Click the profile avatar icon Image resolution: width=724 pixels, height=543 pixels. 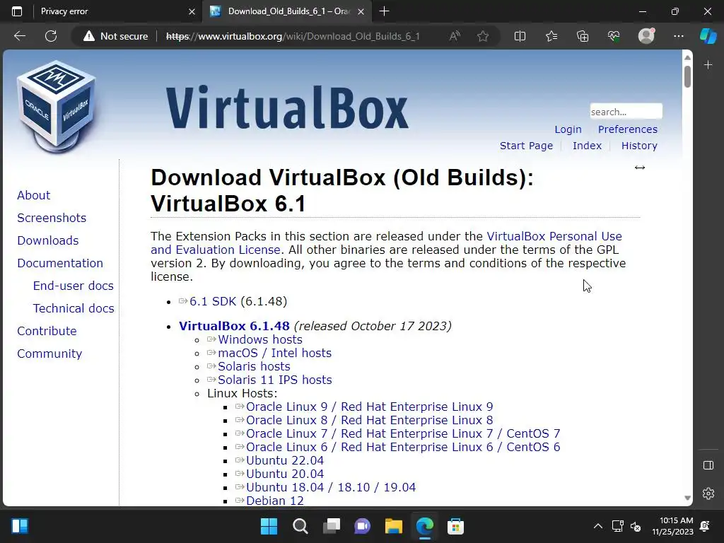coord(646,36)
